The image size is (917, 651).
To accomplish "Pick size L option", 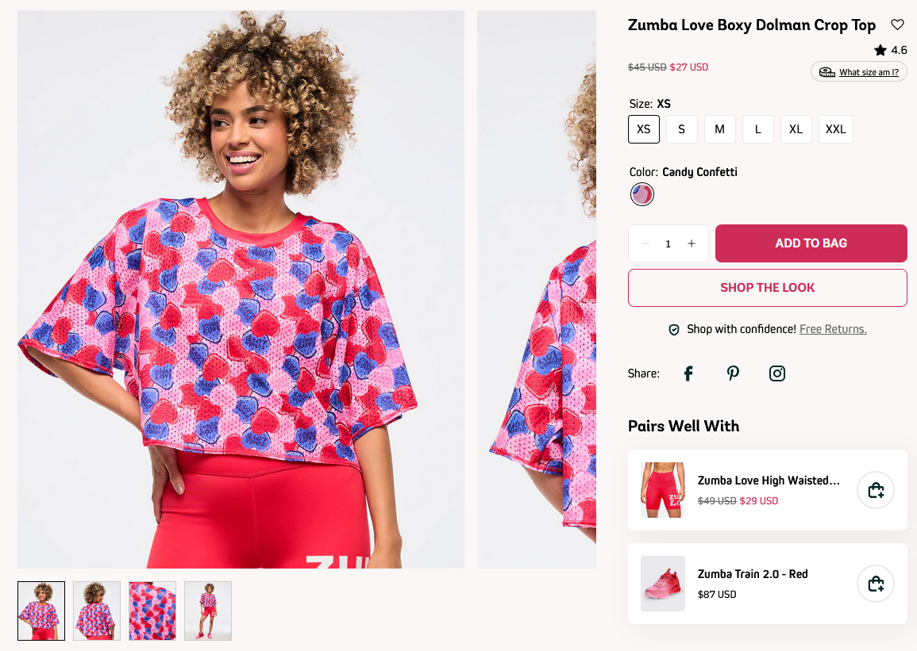I will (758, 129).
